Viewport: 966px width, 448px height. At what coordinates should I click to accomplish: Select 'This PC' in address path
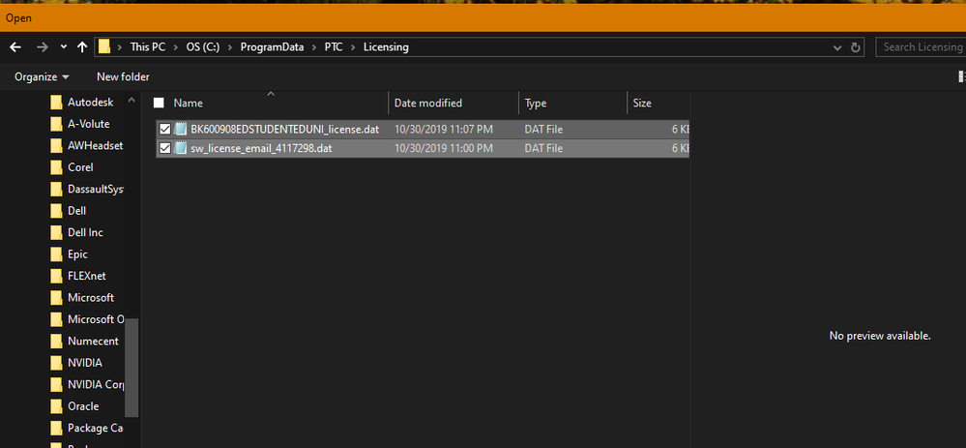tap(148, 46)
